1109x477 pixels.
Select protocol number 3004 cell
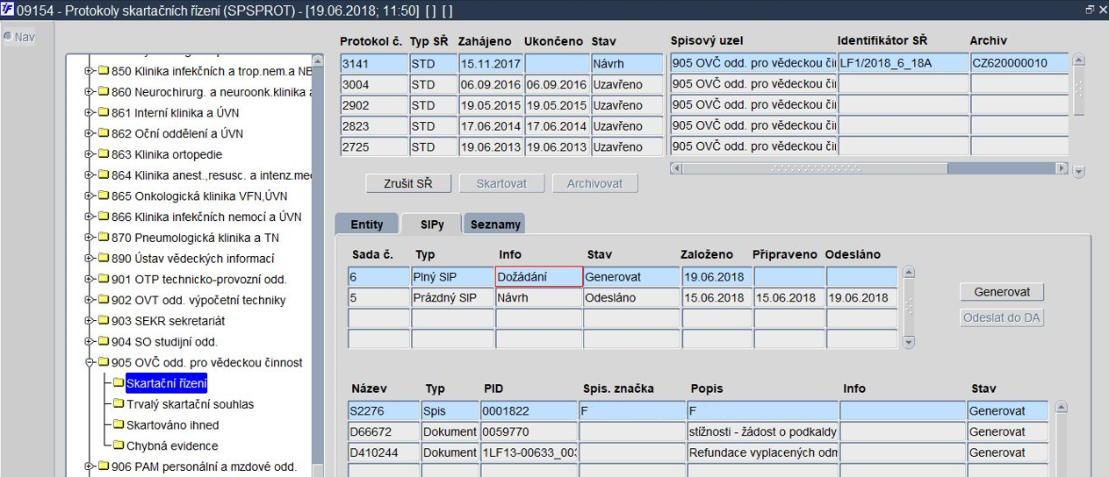click(x=373, y=84)
